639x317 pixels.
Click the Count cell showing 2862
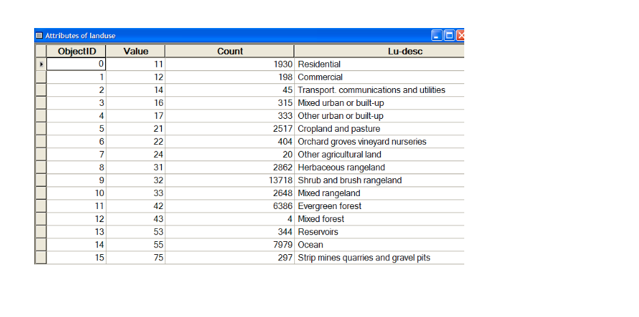(230, 167)
